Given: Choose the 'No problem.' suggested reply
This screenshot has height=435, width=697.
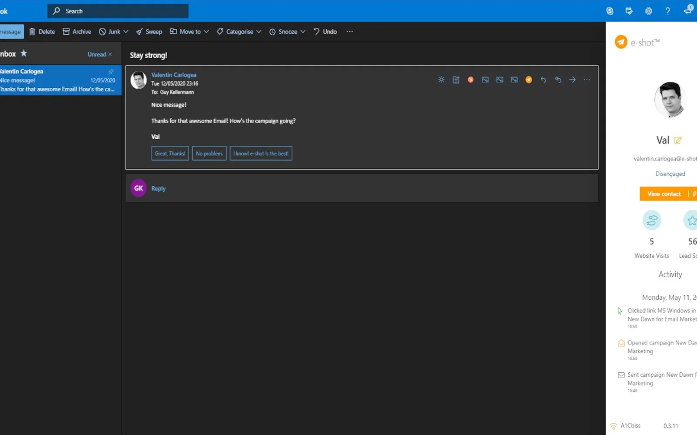Looking at the screenshot, I should pyautogui.click(x=209, y=153).
